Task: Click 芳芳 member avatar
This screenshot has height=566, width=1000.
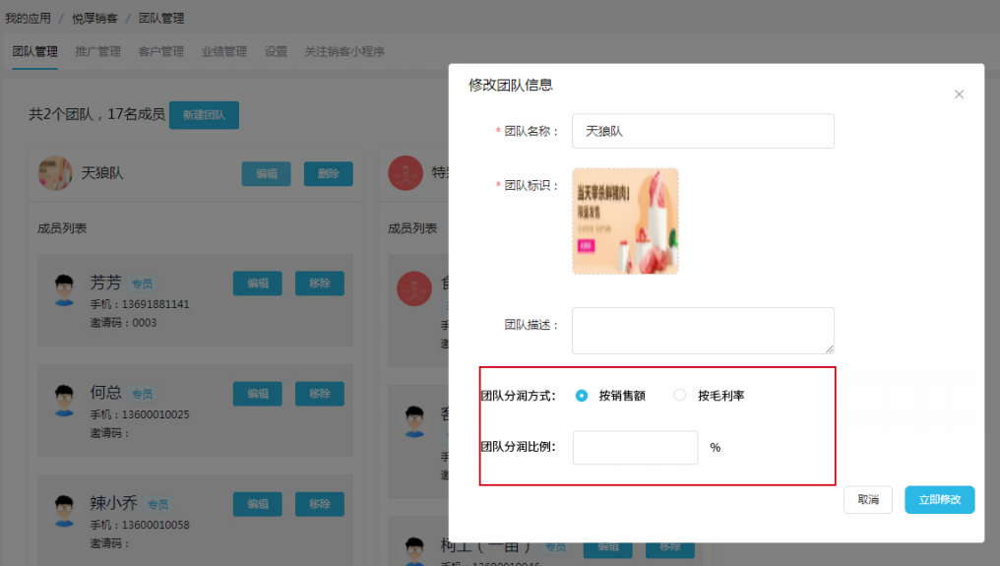Action: (64, 290)
